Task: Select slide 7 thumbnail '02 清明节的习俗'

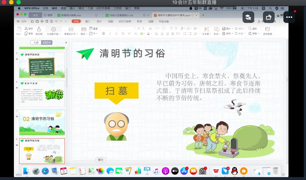Action: [x=42, y=122]
